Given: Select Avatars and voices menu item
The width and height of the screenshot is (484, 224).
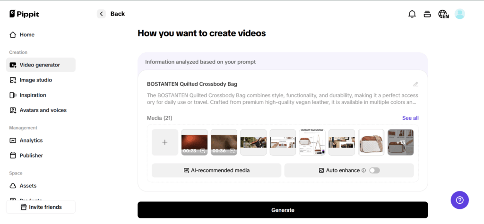Looking at the screenshot, I should coord(43,110).
